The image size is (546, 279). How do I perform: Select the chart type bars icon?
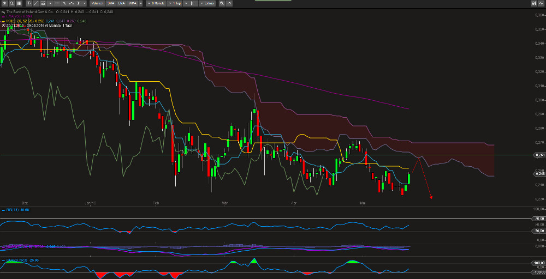tap(19, 3)
